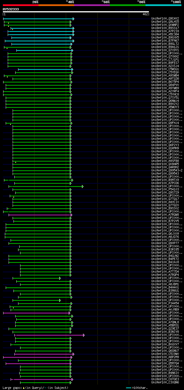
Task: Open the UniRef100_Q9LHS5 hit
Action: click(165, 22)
